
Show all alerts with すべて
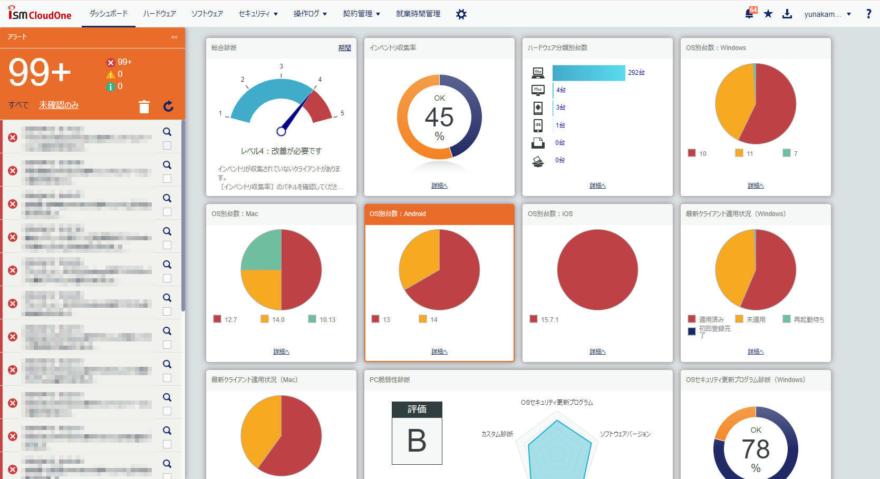(18, 105)
